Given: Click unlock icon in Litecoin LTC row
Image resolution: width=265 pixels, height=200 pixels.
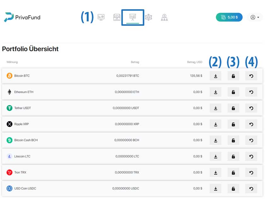Looking at the screenshot, I should click(233, 156).
